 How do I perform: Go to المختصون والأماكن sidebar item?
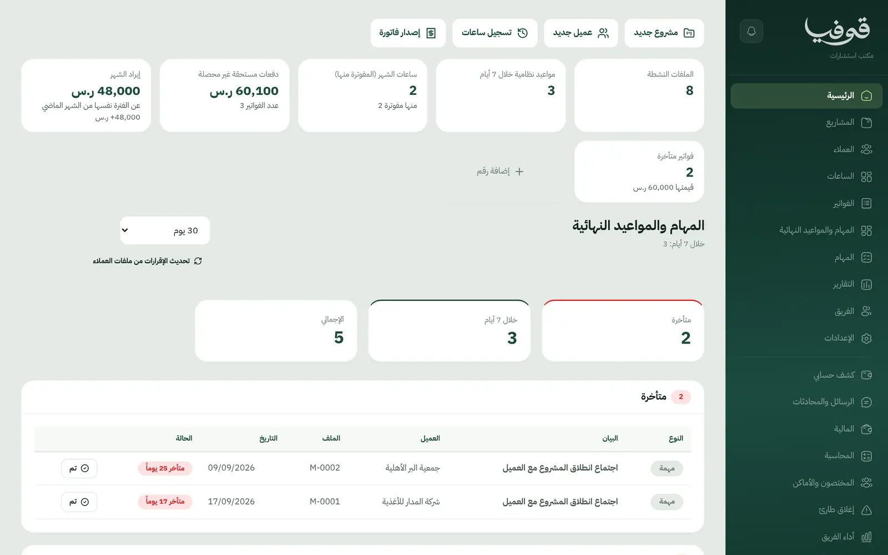[x=806, y=483]
